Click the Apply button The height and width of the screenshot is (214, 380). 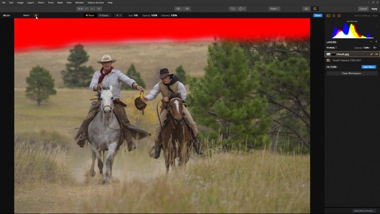coord(374,9)
